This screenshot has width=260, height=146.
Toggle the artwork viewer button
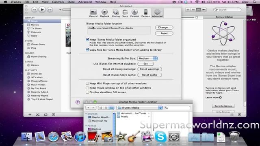pyautogui.click(x=53, y=114)
